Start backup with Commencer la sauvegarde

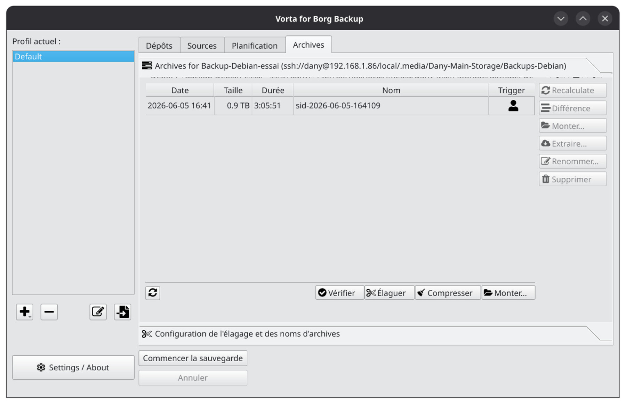(x=193, y=358)
